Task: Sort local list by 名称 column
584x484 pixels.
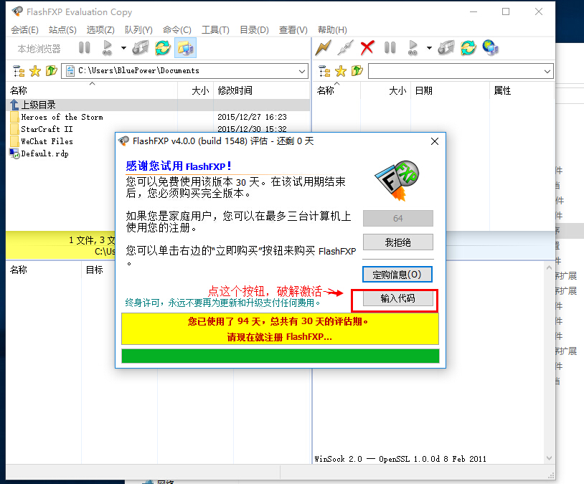Action: coord(92,90)
